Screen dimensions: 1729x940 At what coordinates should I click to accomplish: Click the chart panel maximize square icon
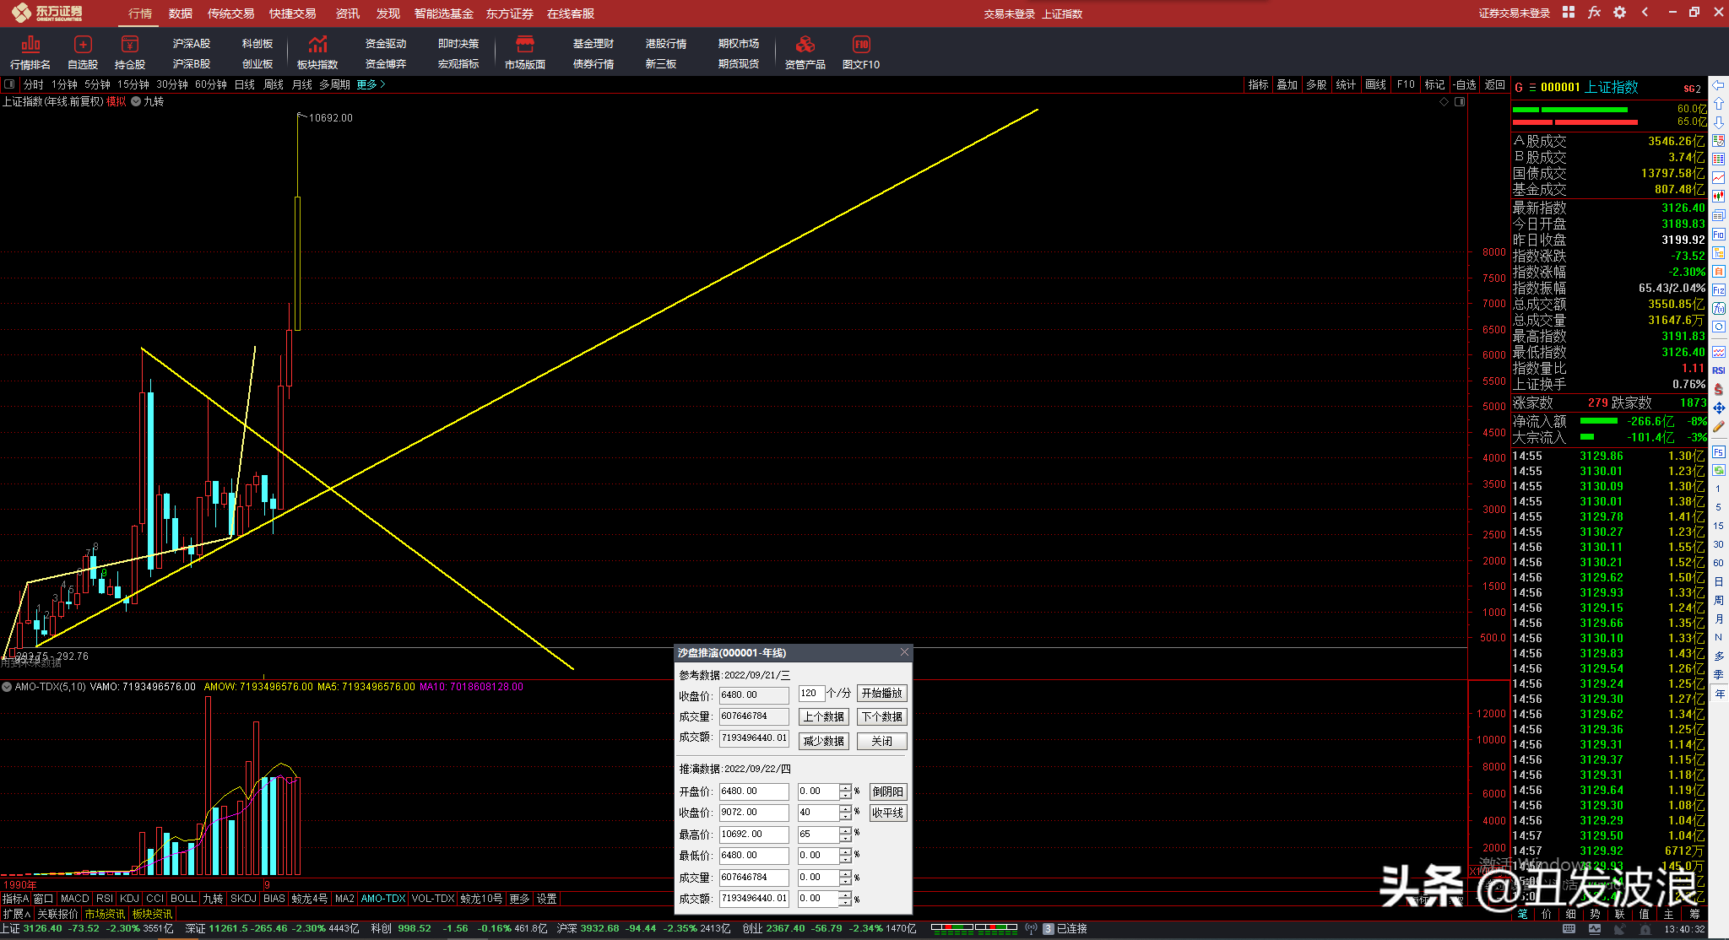[1460, 102]
